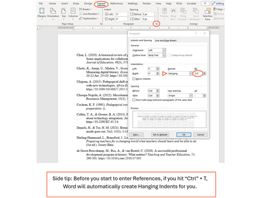Viewport: 271px width, 198px height.
Task: Enable Don't add space between paragraphs checkbox
Action: (x=134, y=100)
